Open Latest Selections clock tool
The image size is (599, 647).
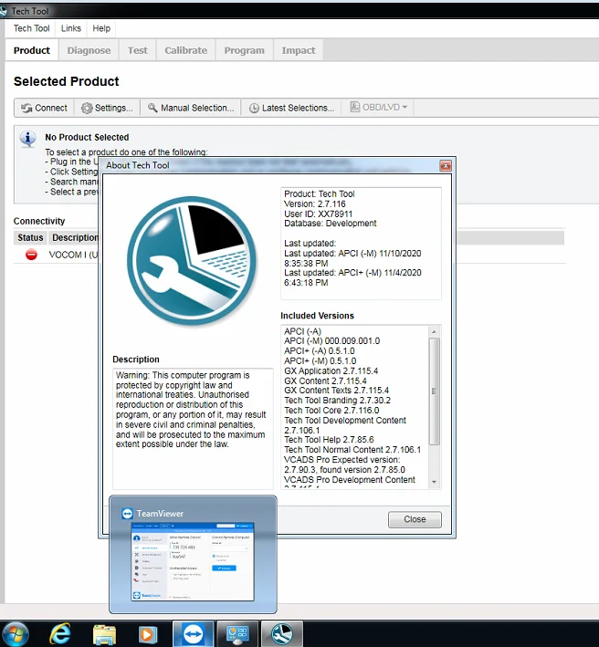click(x=291, y=108)
